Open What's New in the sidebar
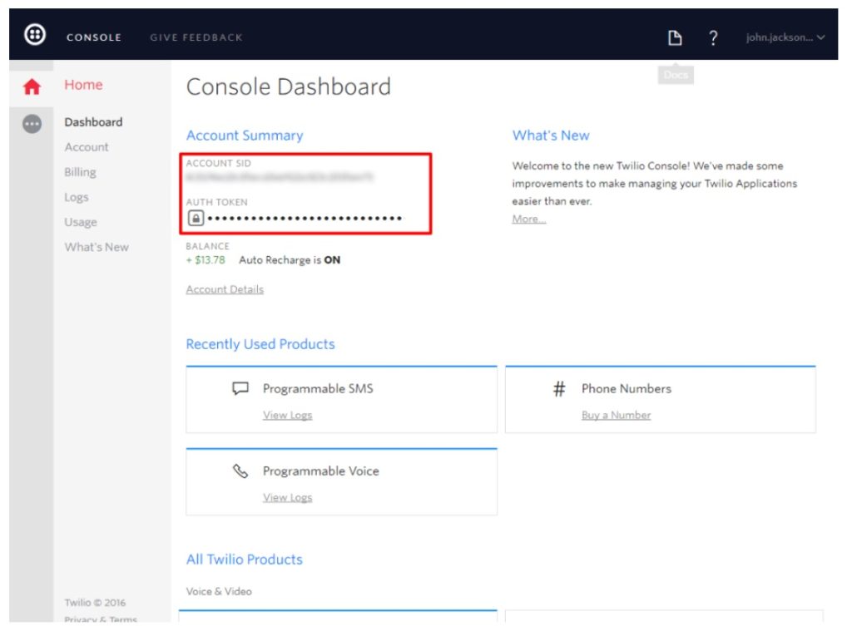This screenshot has height=626, width=852. 97,247
